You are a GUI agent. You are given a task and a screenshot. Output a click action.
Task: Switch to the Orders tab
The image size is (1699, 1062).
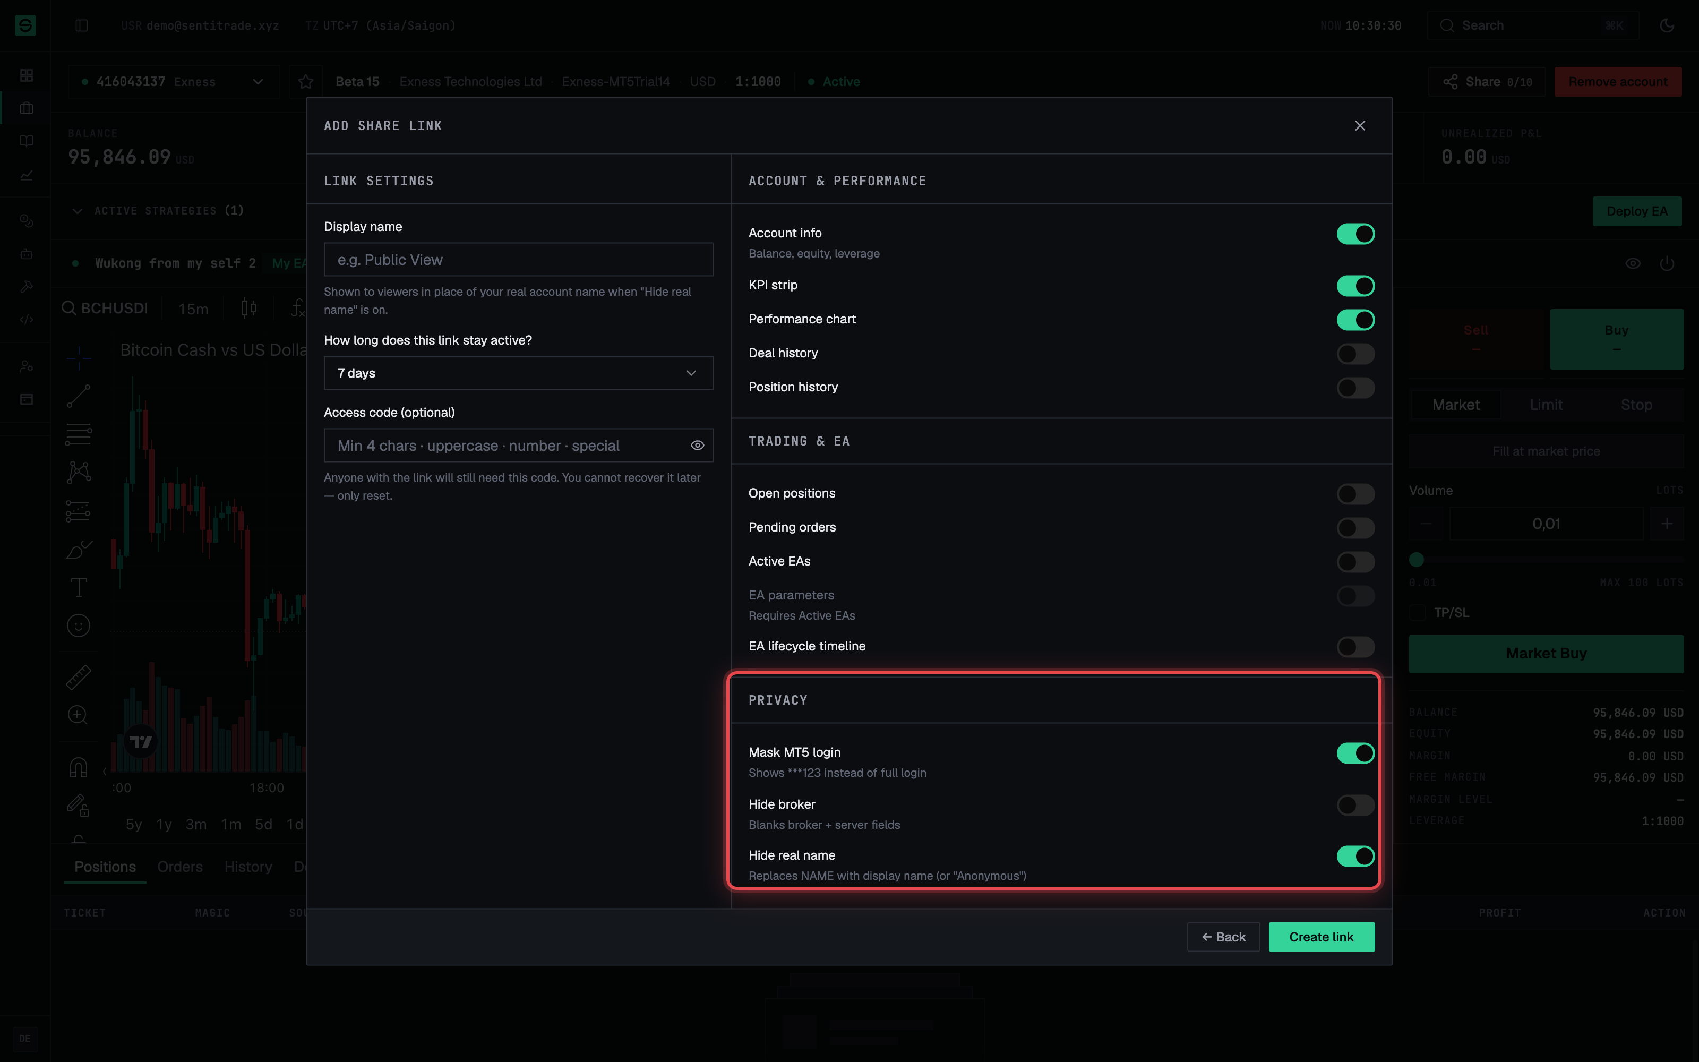click(x=180, y=867)
